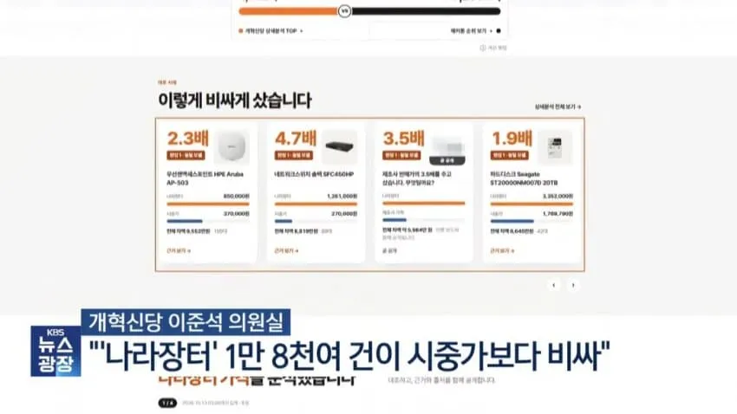
Task: Click the orange price bar in the Aruba card
Action: pyautogui.click(x=208, y=204)
